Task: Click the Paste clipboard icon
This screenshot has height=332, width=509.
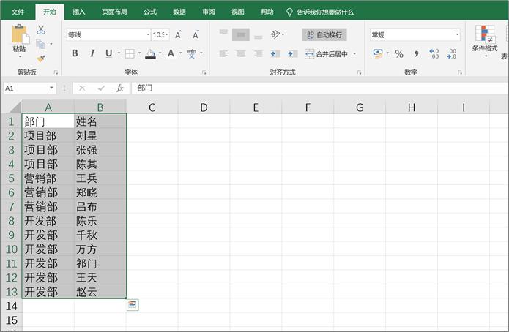Action: pos(20,34)
